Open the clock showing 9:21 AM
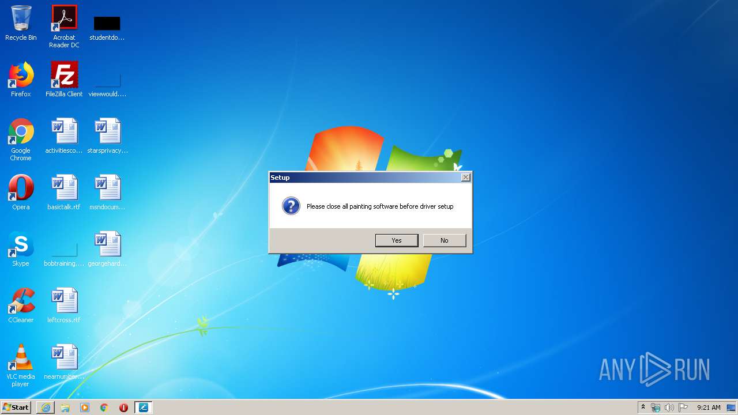738x415 pixels. coord(709,408)
